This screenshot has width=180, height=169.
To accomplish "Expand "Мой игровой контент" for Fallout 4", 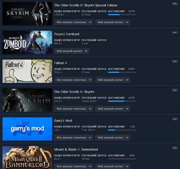I will coord(113,80).
